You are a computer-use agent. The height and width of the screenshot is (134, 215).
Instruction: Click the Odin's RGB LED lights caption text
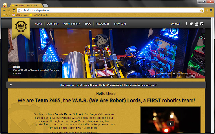coord(36,72)
